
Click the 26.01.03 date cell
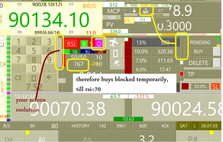click(x=209, y=126)
